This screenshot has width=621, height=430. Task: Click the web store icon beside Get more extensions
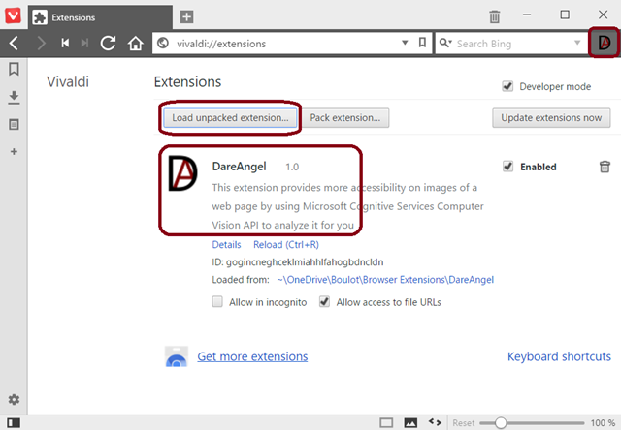pos(177,356)
